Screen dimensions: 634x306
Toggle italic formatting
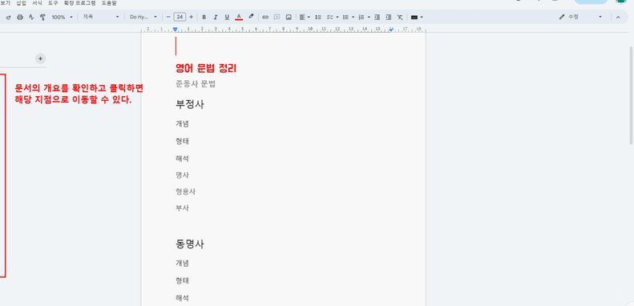point(216,17)
